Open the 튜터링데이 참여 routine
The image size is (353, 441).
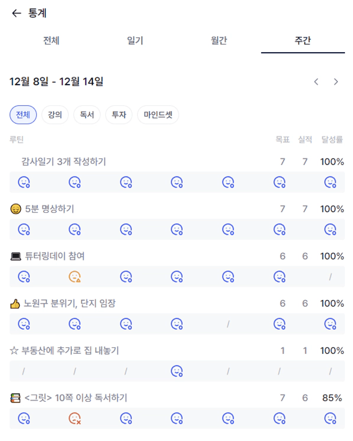click(55, 256)
